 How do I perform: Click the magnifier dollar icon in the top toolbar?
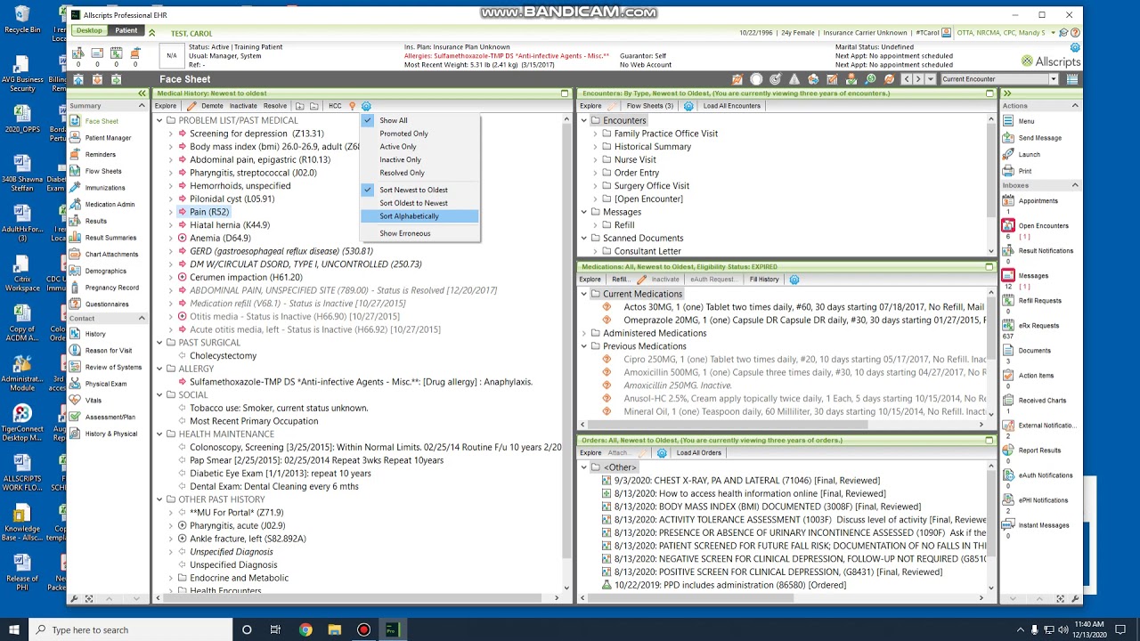870,79
